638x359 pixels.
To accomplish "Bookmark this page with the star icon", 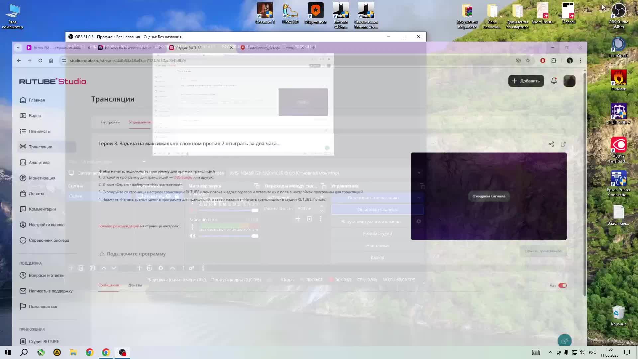I will 528,60.
